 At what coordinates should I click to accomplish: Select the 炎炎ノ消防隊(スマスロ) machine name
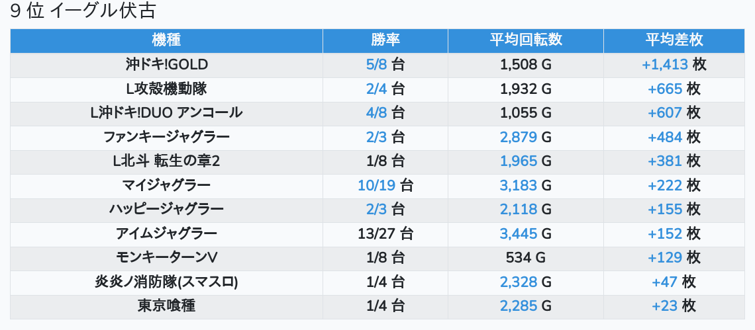point(166,282)
